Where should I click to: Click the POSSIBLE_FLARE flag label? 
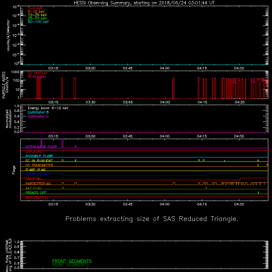pos(39,156)
